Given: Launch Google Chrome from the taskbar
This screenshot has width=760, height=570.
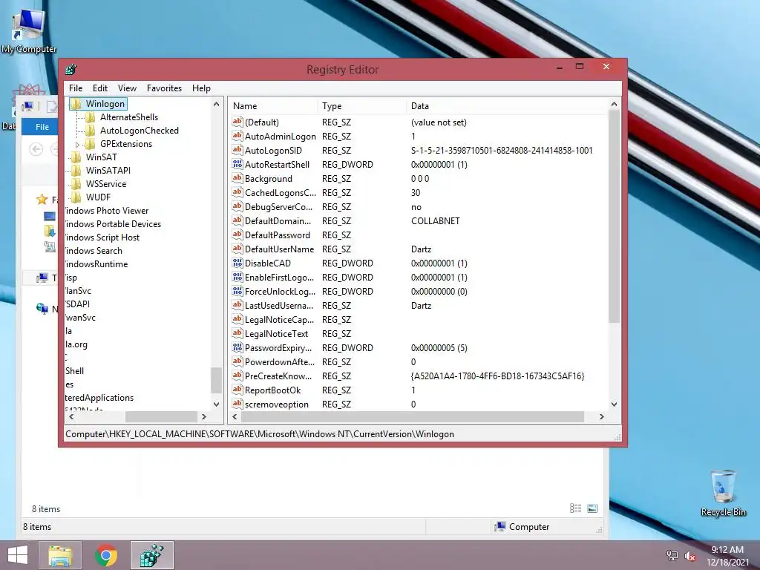Looking at the screenshot, I should point(106,555).
